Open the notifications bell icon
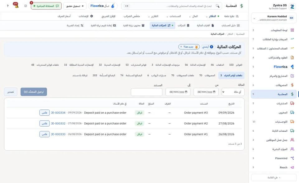The image size is (299, 183). click(x=17, y=6)
